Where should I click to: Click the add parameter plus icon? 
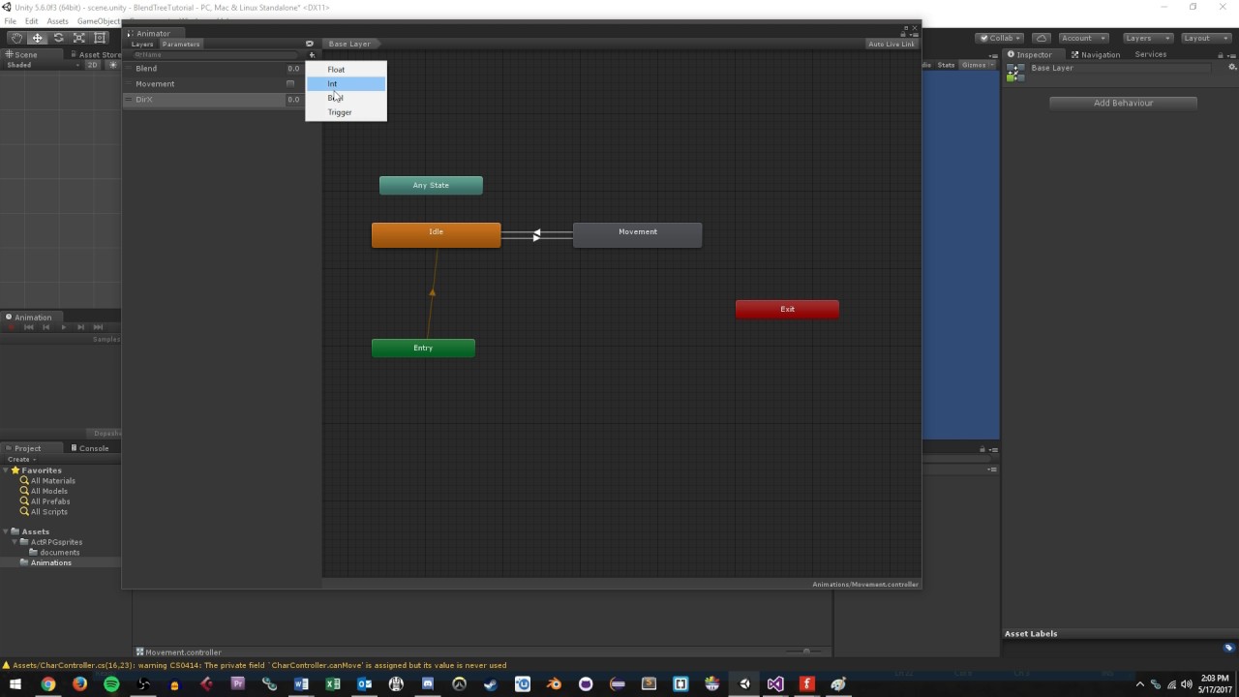tap(312, 54)
